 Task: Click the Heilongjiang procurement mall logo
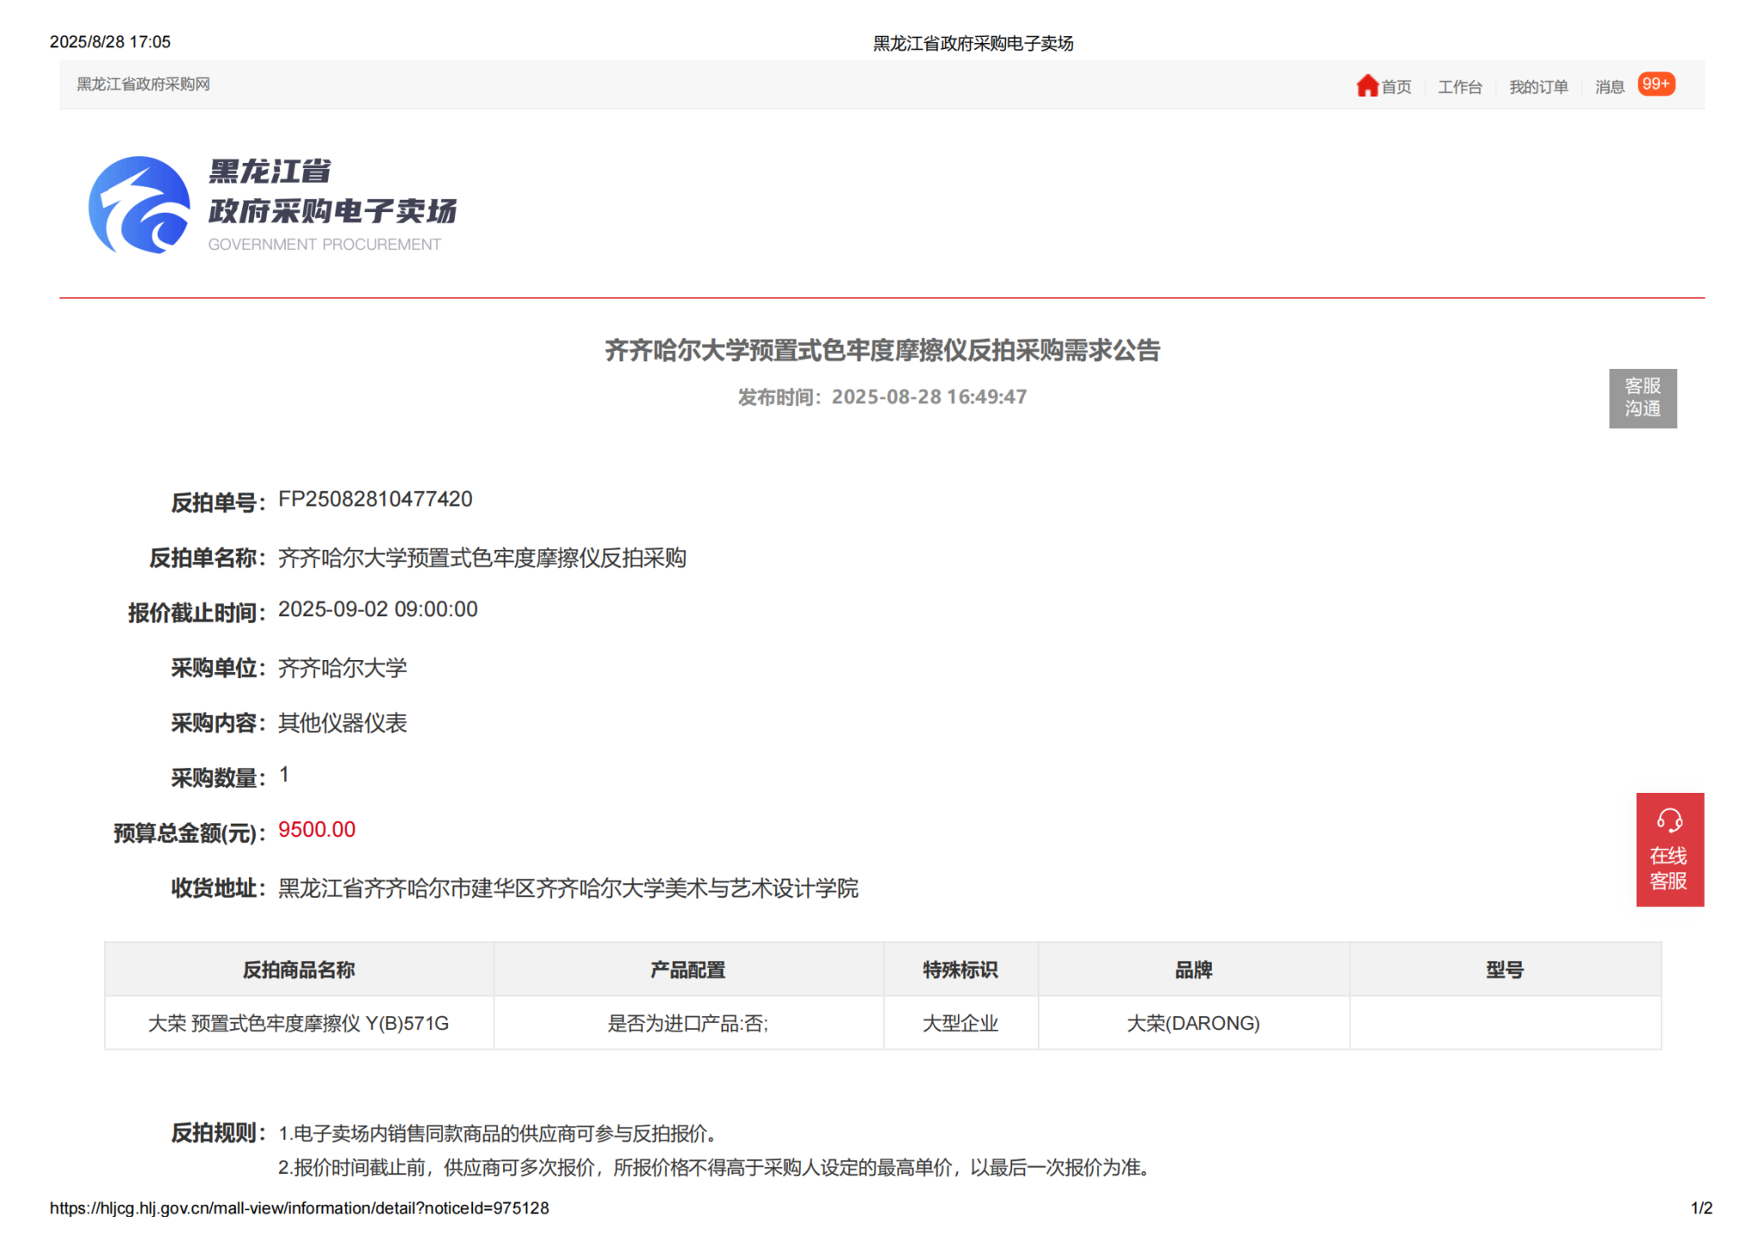click(140, 205)
